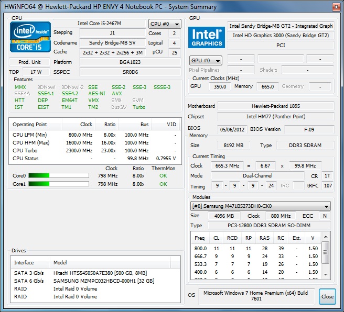Click the BIOS Version F.09 field
The width and height of the screenshot is (344, 312).
click(x=309, y=129)
